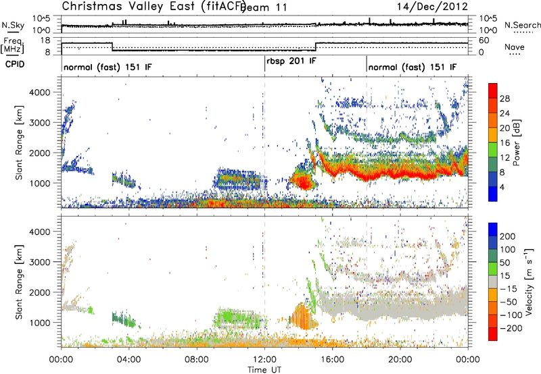Click the '16' tick on Power colorbar
The height and width of the screenshot is (374, 541).
504,143
